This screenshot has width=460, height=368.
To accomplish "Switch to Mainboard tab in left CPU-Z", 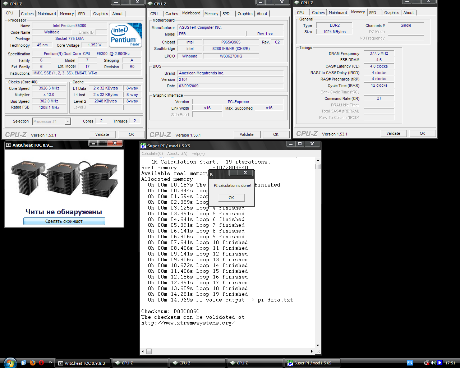I will (47, 14).
